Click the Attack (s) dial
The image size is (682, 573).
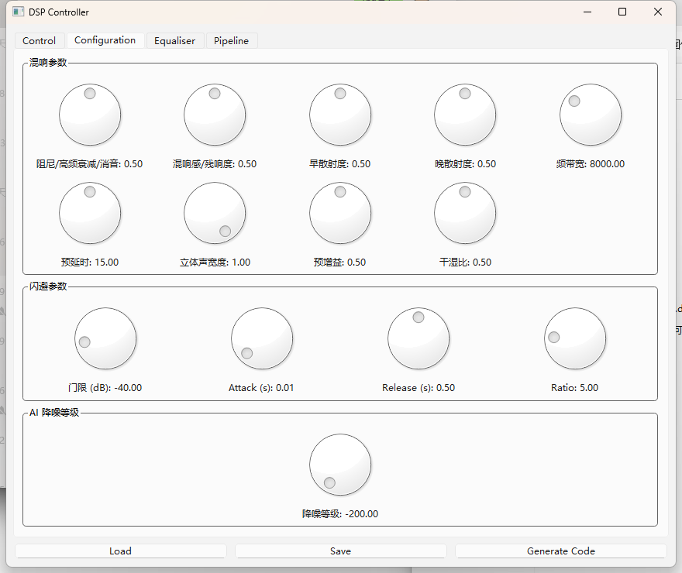[x=262, y=338]
